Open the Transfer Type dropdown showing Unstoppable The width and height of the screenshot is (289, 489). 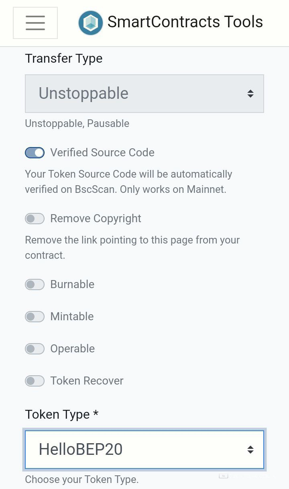[136, 94]
